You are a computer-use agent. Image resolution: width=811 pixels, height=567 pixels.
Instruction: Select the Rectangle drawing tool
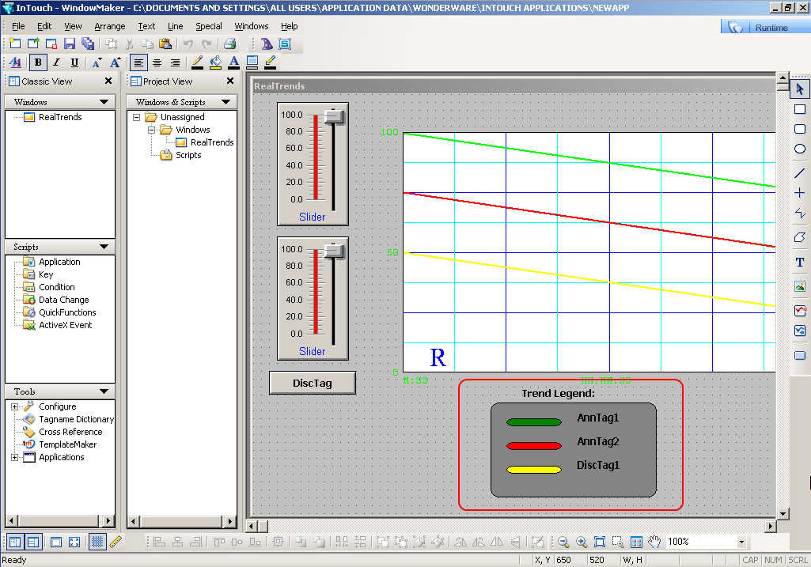point(800,109)
